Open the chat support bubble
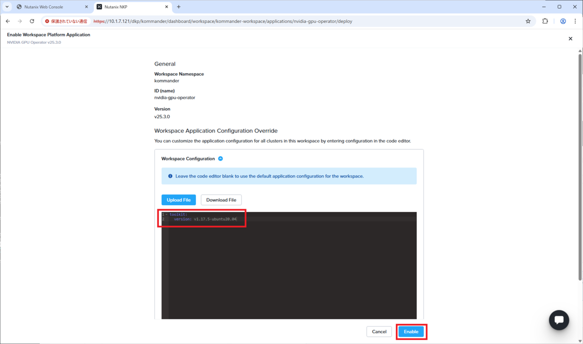Viewport: 583px width, 344px height. coord(559,320)
